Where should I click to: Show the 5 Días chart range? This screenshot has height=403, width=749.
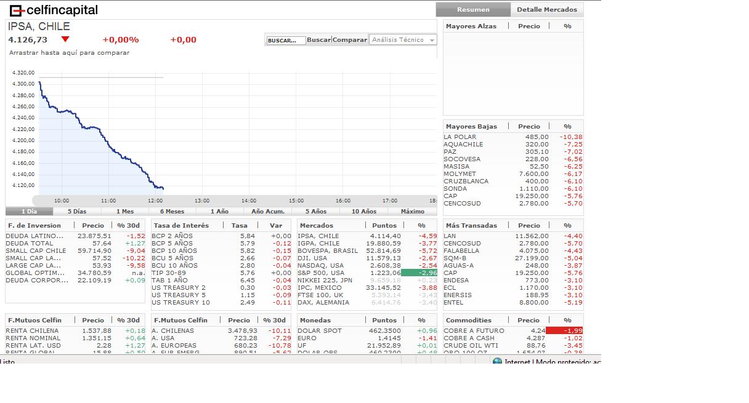[x=77, y=211]
